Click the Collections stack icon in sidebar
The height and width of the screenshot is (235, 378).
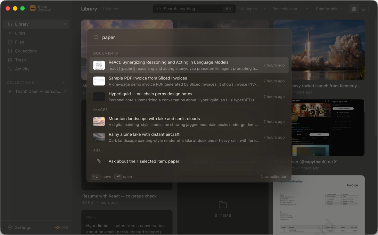[x=10, y=51]
